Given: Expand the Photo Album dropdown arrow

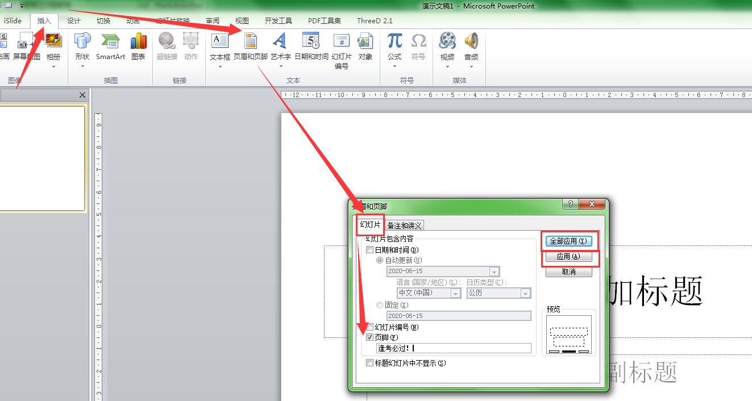Looking at the screenshot, I should coord(53,66).
